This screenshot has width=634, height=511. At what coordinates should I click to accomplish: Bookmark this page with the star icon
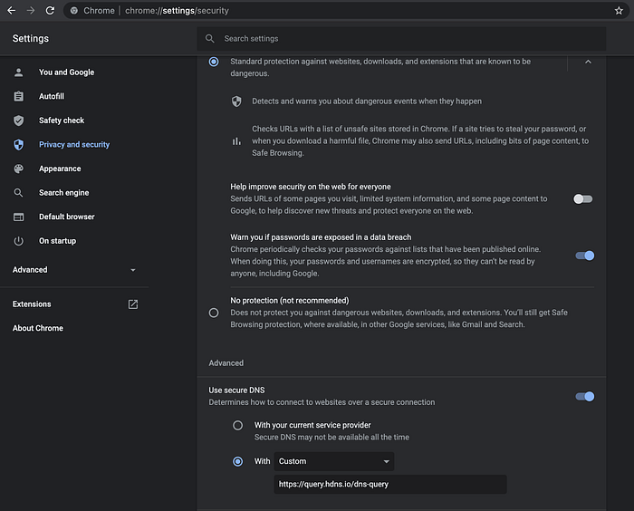click(x=619, y=11)
